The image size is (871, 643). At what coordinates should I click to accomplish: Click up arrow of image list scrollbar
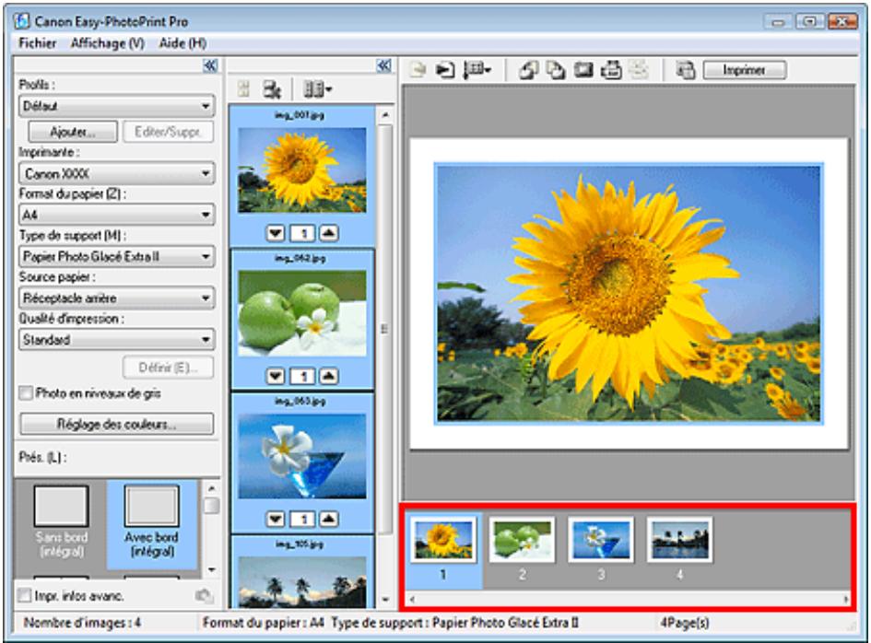[x=385, y=115]
